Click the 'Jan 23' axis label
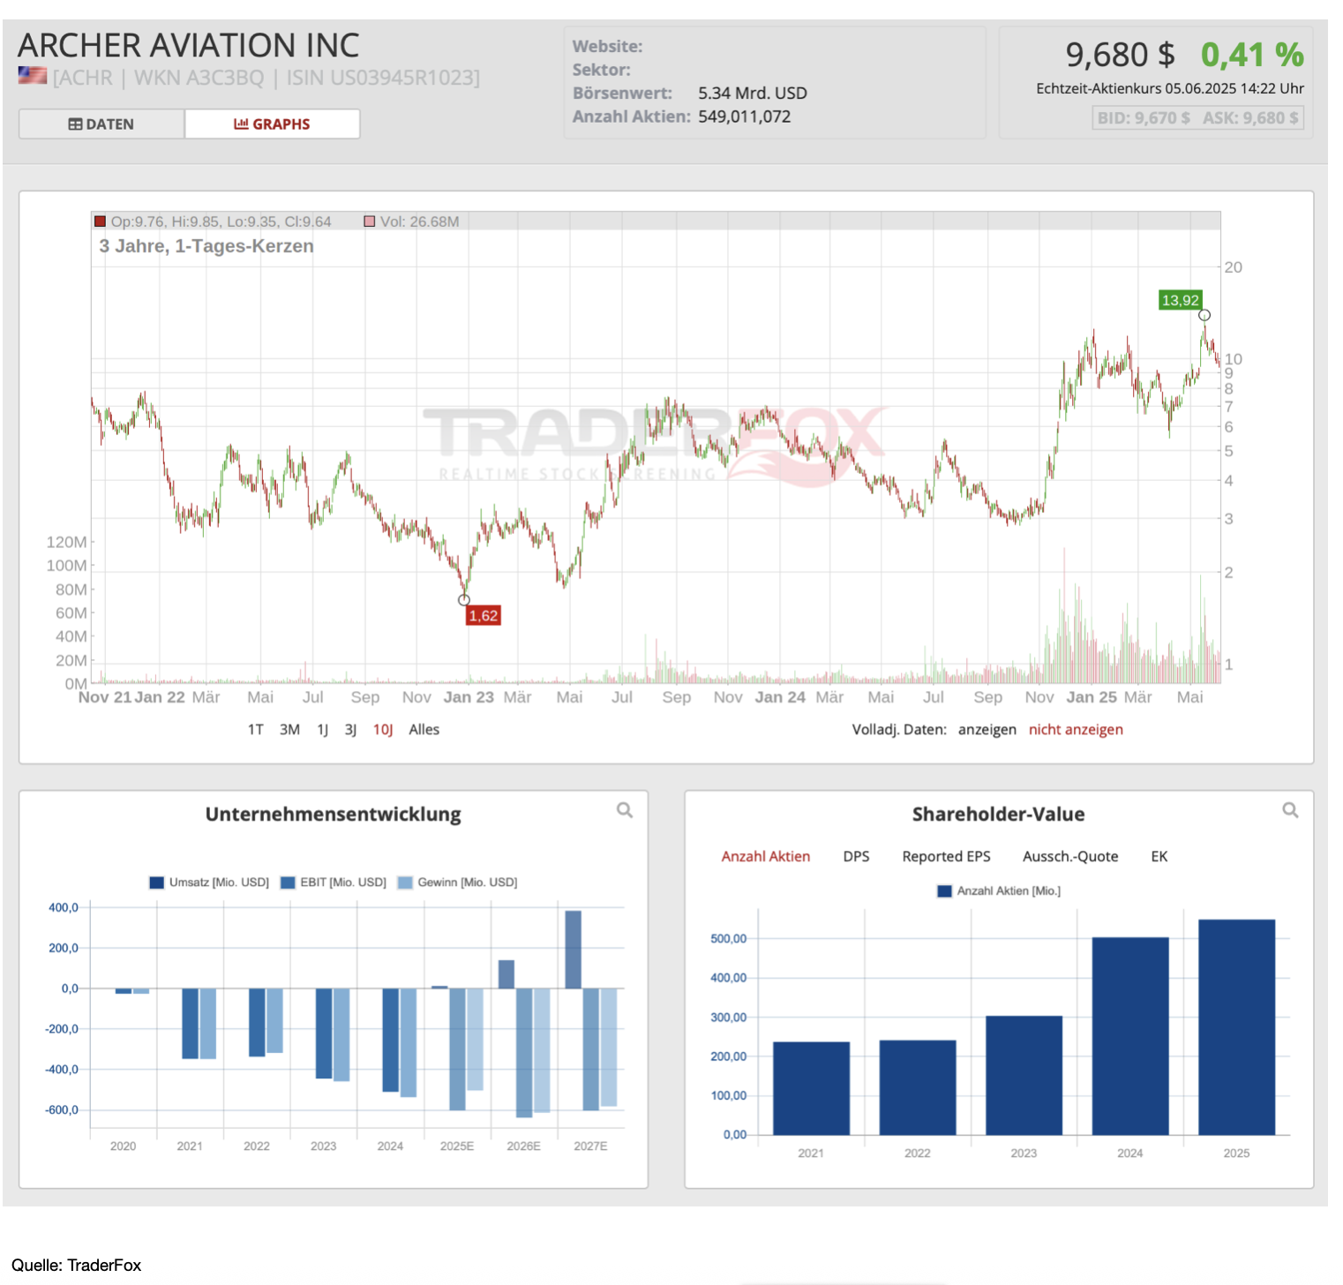The width and height of the screenshot is (1343, 1285). tap(469, 697)
